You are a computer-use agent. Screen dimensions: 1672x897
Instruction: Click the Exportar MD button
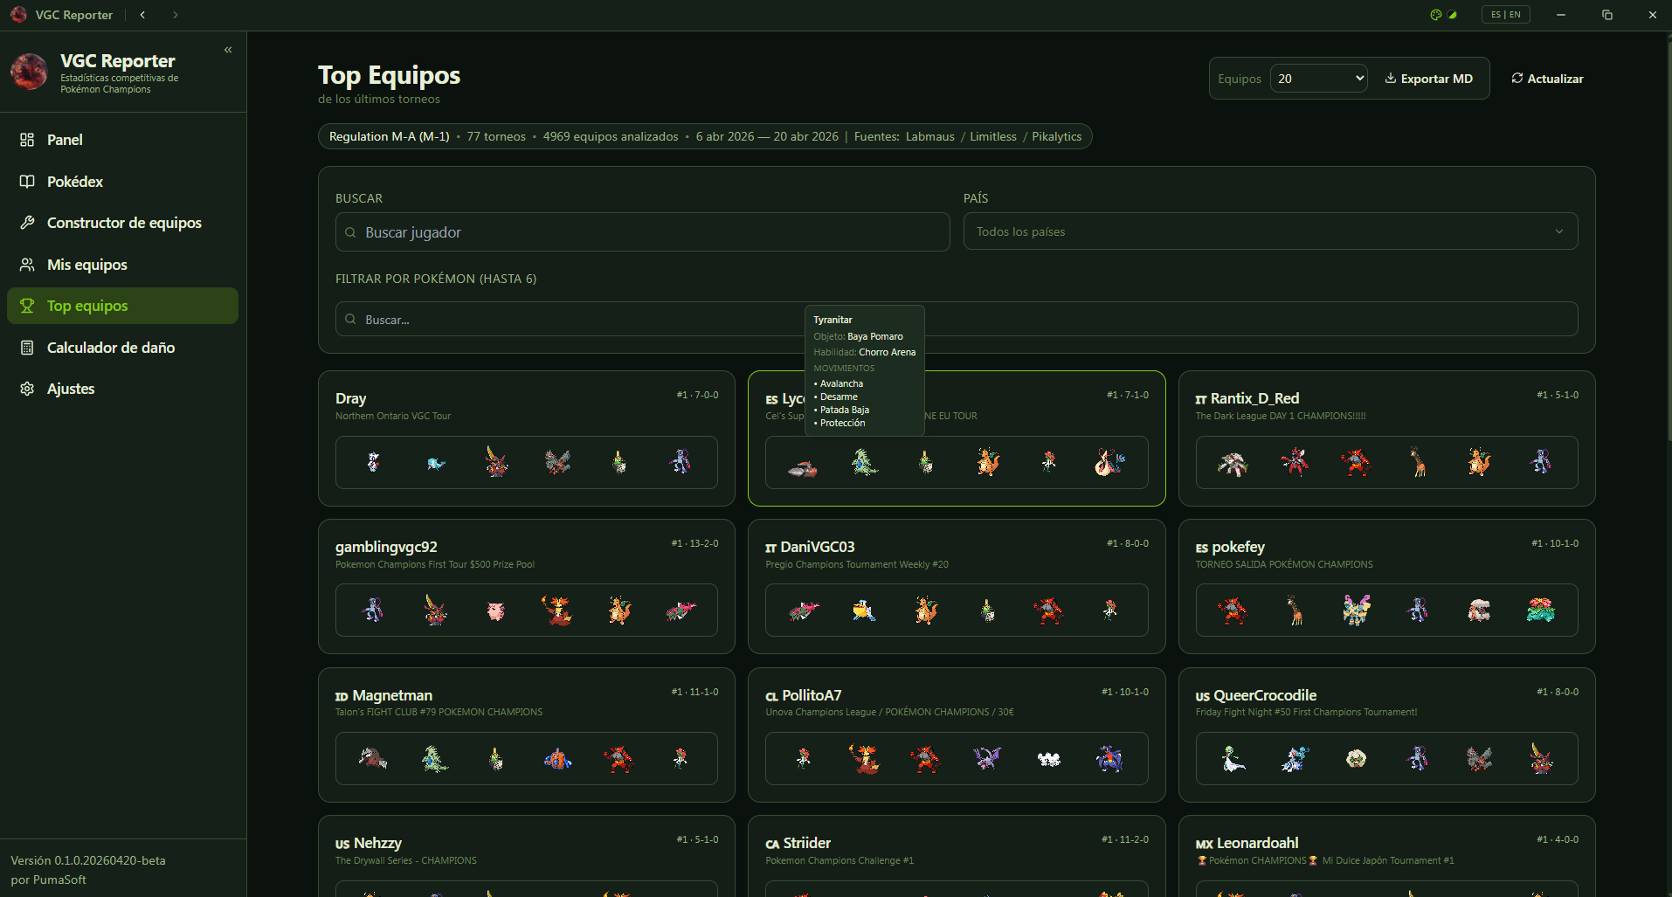click(1428, 79)
